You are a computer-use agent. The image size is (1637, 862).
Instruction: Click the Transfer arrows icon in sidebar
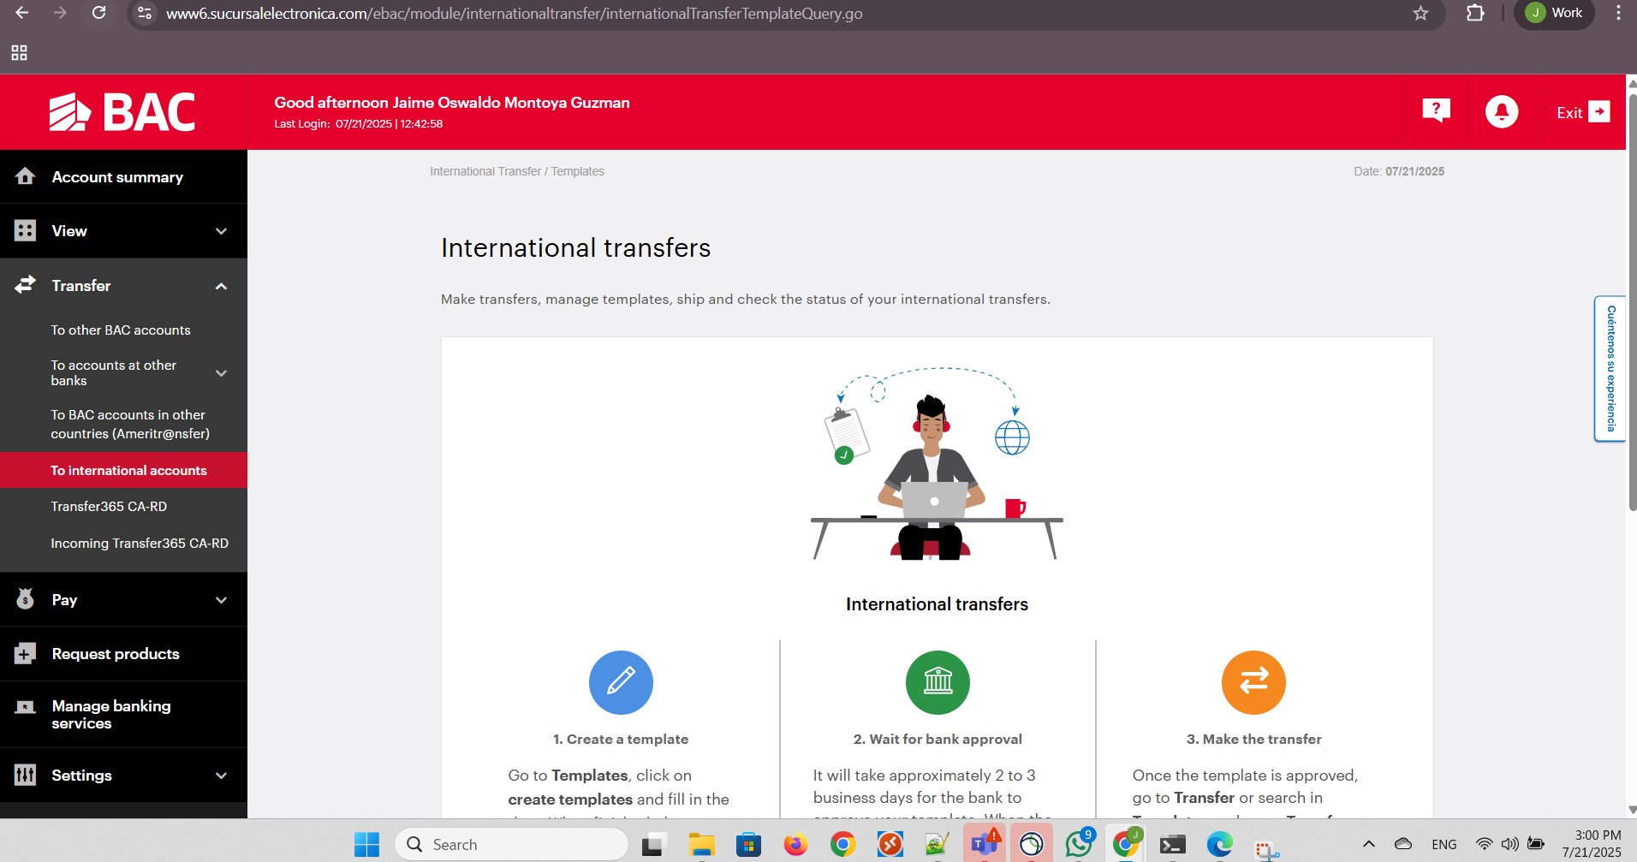tap(26, 285)
